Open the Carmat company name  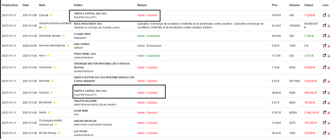click(43, 15)
